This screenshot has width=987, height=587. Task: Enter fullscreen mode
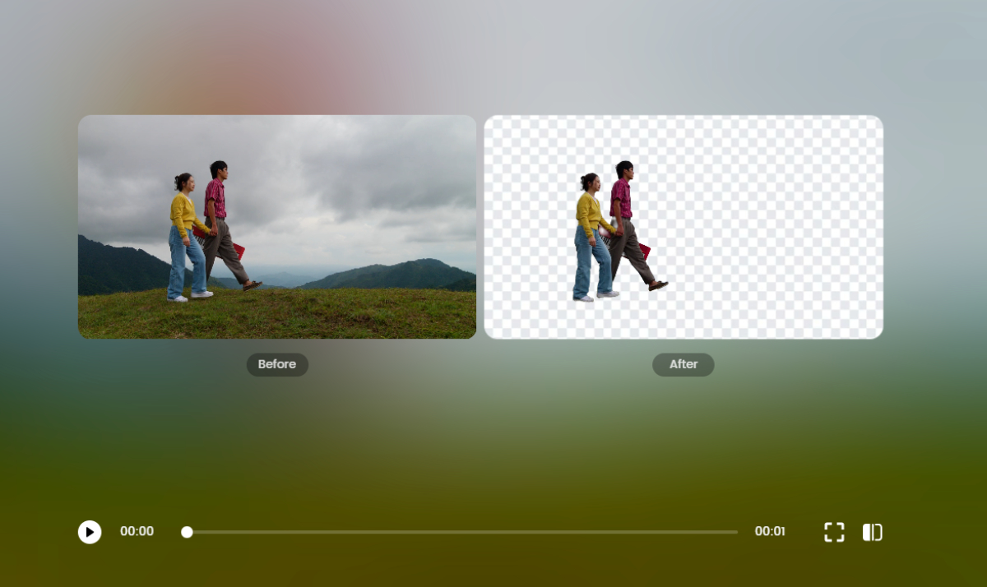point(834,532)
